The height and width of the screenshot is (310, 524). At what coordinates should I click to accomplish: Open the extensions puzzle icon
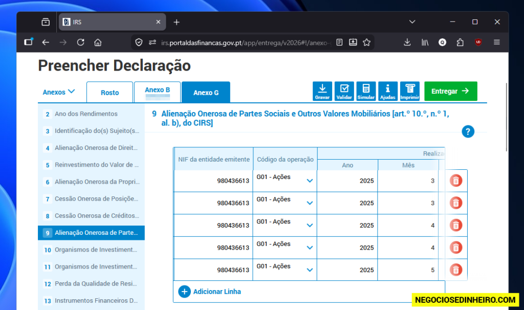click(460, 42)
